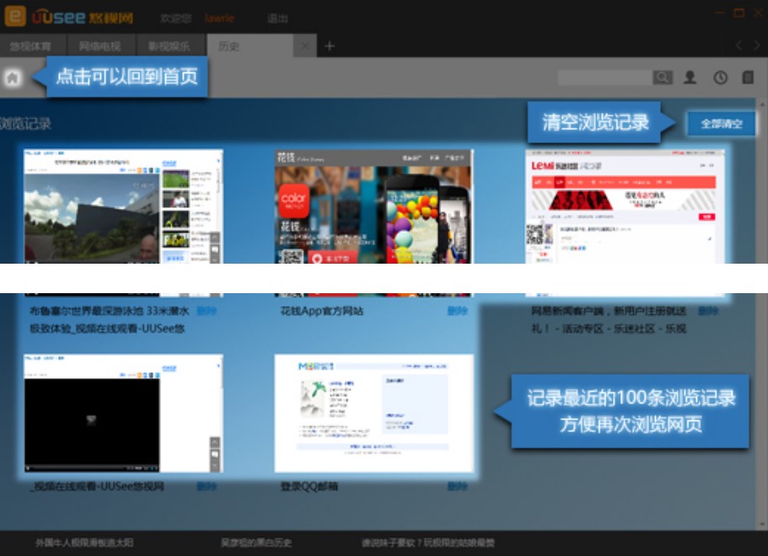Open the 登录QQ邮箱 title link
Image resolution: width=768 pixels, height=556 pixels.
coord(309,487)
